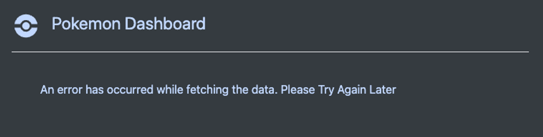
Task: Click the horizontal divider line below header
Action: pyautogui.click(x=270, y=52)
